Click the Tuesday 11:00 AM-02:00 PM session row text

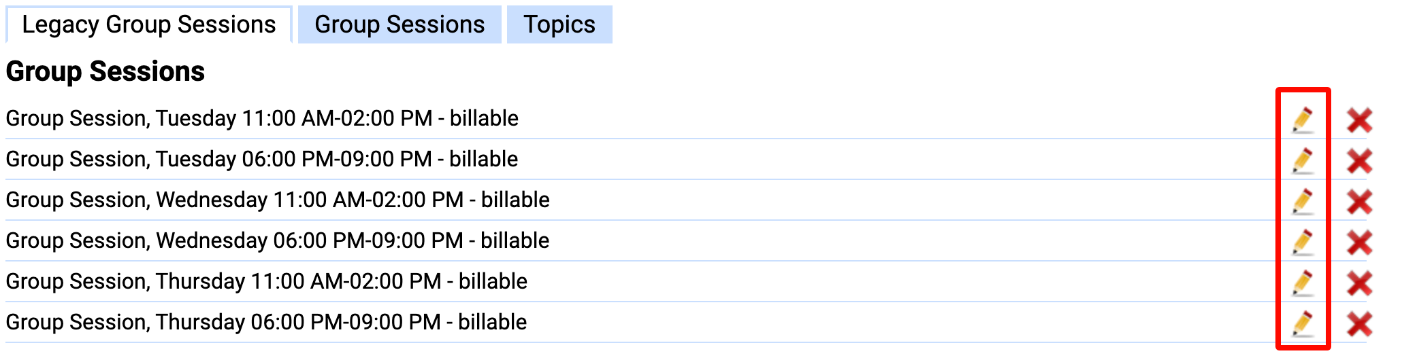tap(262, 118)
